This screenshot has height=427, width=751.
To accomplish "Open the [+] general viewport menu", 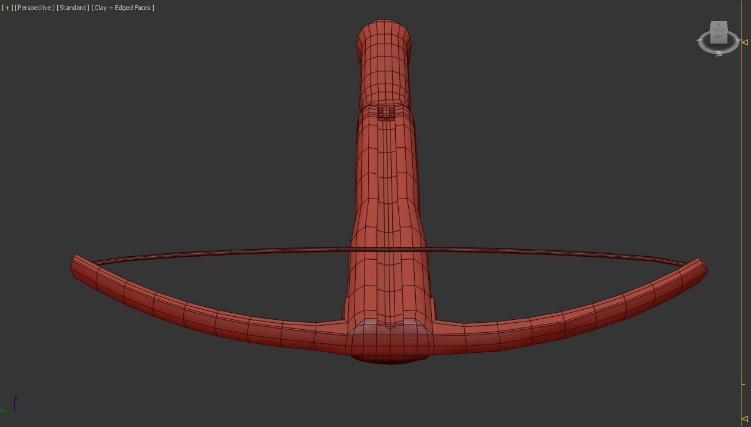I will tap(7, 8).
